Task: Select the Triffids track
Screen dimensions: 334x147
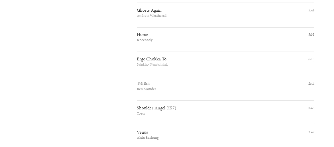Action: (143, 84)
